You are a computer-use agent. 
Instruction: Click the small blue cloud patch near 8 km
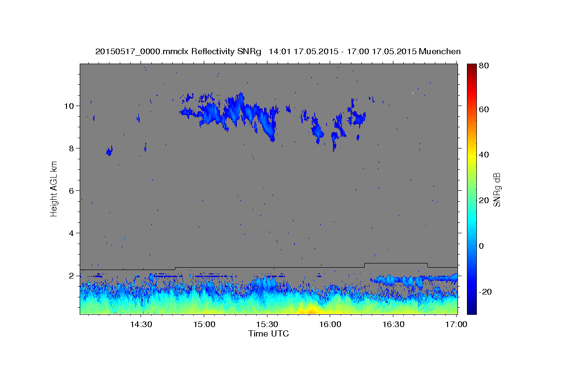coord(110,151)
